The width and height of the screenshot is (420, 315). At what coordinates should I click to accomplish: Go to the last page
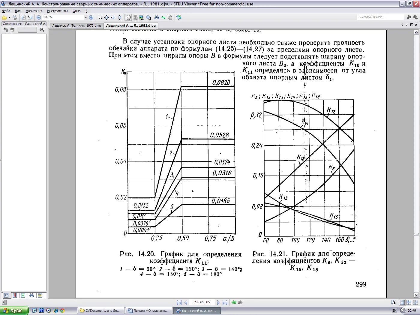point(225,302)
